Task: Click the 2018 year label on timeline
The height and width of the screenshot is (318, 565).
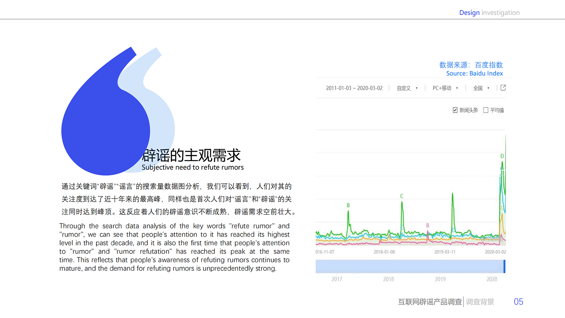Action: 389,279
